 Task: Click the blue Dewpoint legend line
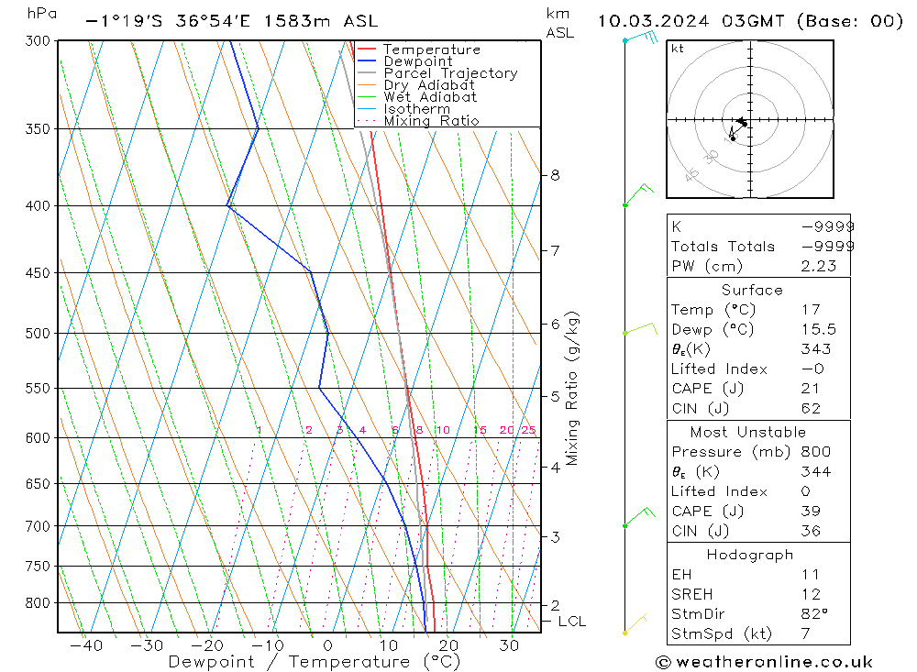coord(367,61)
